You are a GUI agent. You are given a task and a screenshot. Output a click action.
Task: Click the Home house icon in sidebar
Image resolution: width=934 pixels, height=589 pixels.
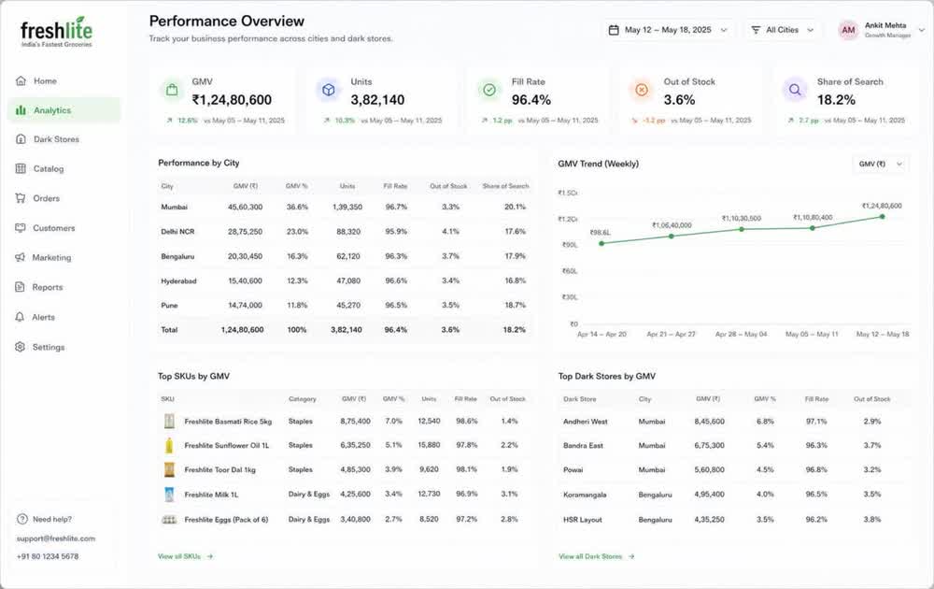(x=21, y=81)
